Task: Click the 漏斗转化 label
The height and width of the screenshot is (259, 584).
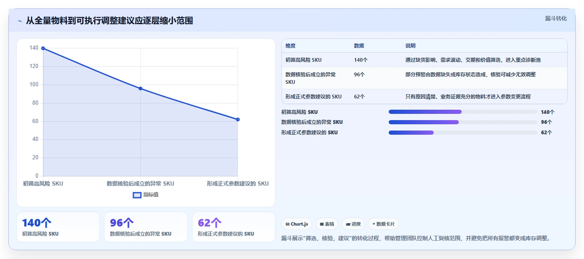Action: (556, 18)
